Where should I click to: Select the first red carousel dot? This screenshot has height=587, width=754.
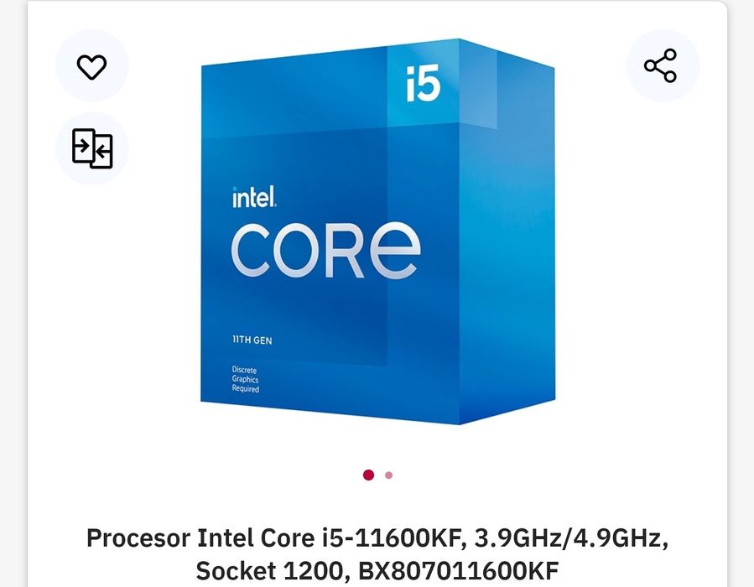click(x=368, y=475)
